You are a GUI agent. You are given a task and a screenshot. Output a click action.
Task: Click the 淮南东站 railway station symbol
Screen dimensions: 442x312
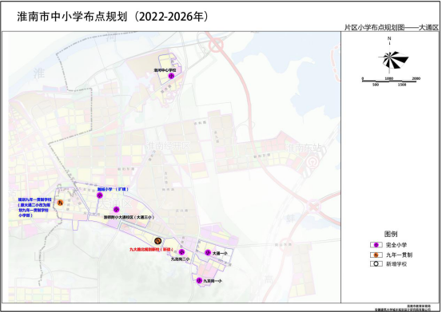[312, 163]
